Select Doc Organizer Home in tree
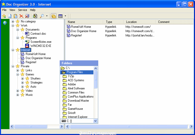The image size is (195, 135). pos(38,58)
